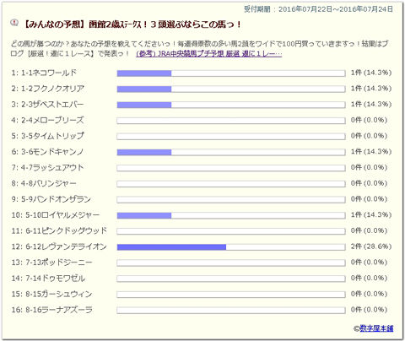Viewport: 405px width, 341px height.
Task: Select the 8-16ラーナアズーラ entry
Action: 52,310
